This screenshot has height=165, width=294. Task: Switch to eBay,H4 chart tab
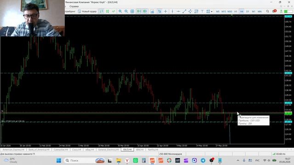pyautogui.click(x=90, y=150)
